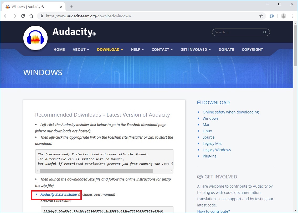Open the Plug-Ins sidebar link

click(x=209, y=156)
